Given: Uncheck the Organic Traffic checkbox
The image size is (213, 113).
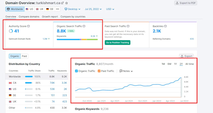Looking at the screenshot, I should point(76,71).
